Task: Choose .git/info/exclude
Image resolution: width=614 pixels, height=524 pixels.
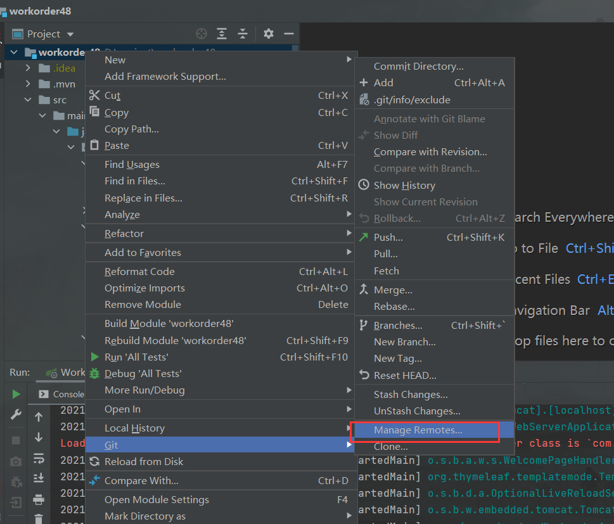Action: coord(435,100)
